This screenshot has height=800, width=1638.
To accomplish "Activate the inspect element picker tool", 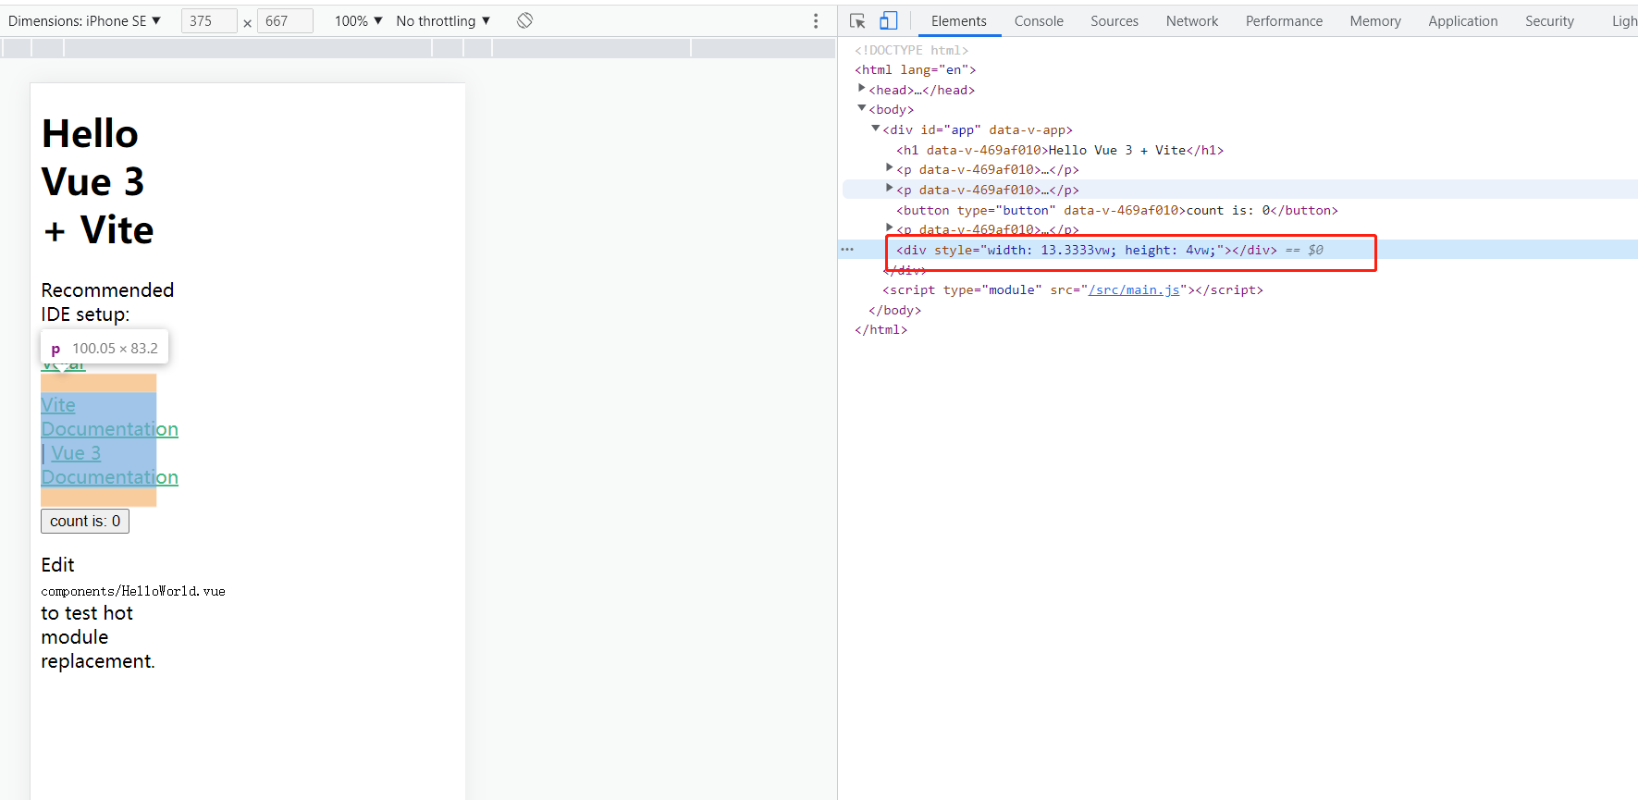I will click(x=857, y=20).
